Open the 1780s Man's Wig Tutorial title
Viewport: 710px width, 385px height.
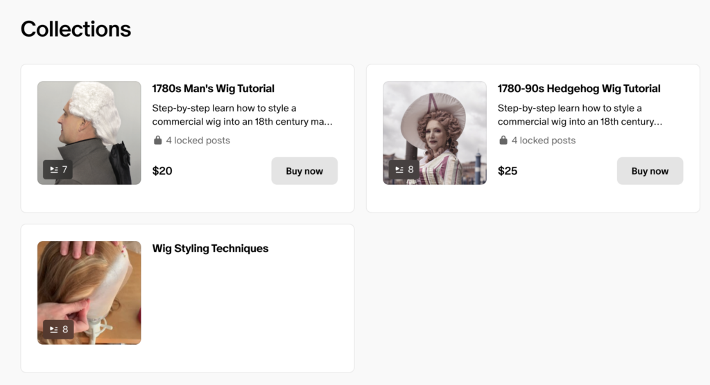point(213,89)
